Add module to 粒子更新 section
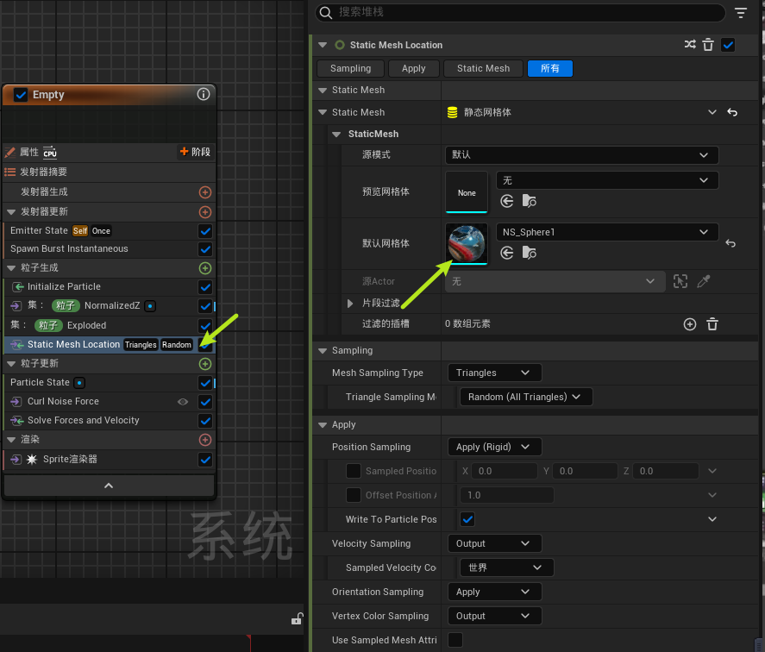Image resolution: width=765 pixels, height=652 pixels. [x=205, y=364]
